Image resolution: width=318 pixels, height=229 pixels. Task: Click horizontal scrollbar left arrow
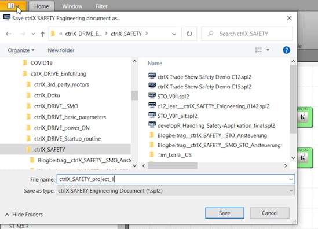144,165
